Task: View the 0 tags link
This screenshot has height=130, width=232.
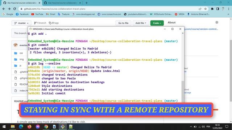Action: point(54,23)
